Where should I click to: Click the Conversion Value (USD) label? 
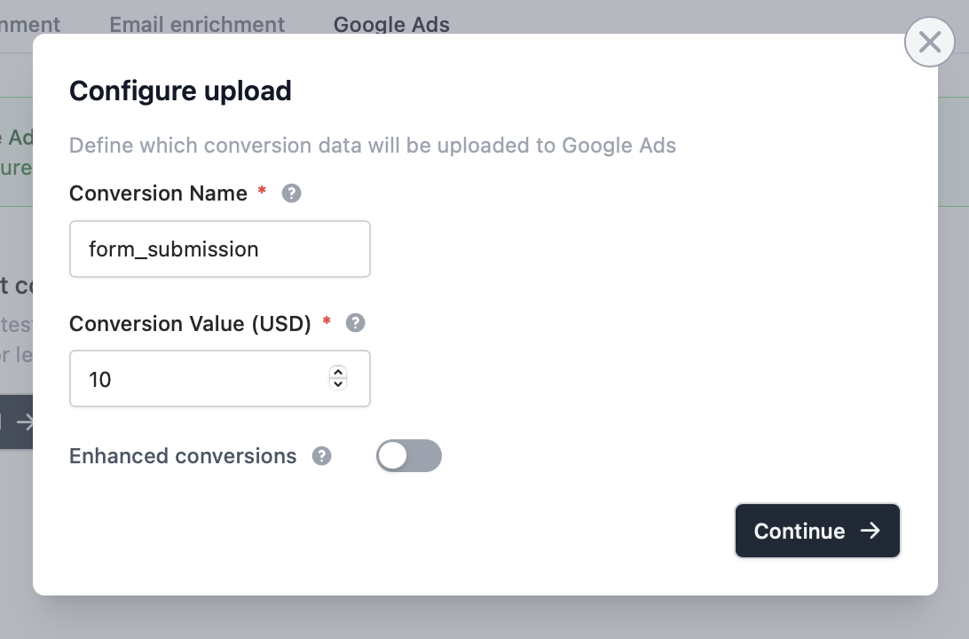pyautogui.click(x=190, y=323)
